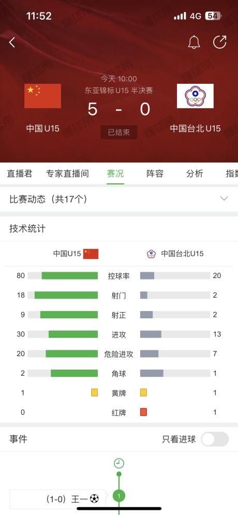Tap the small China flag in statistics table
238x515 pixels.
(x=91, y=254)
